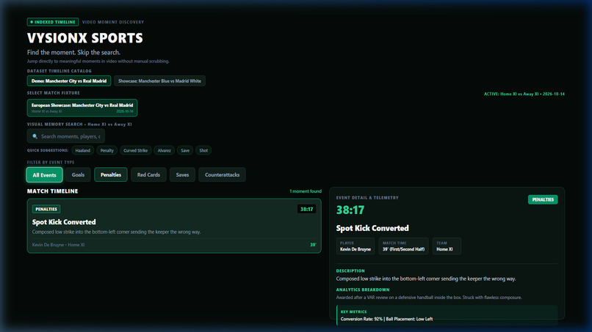Click the '1 moment found' text
592x332 pixels.
(306, 191)
